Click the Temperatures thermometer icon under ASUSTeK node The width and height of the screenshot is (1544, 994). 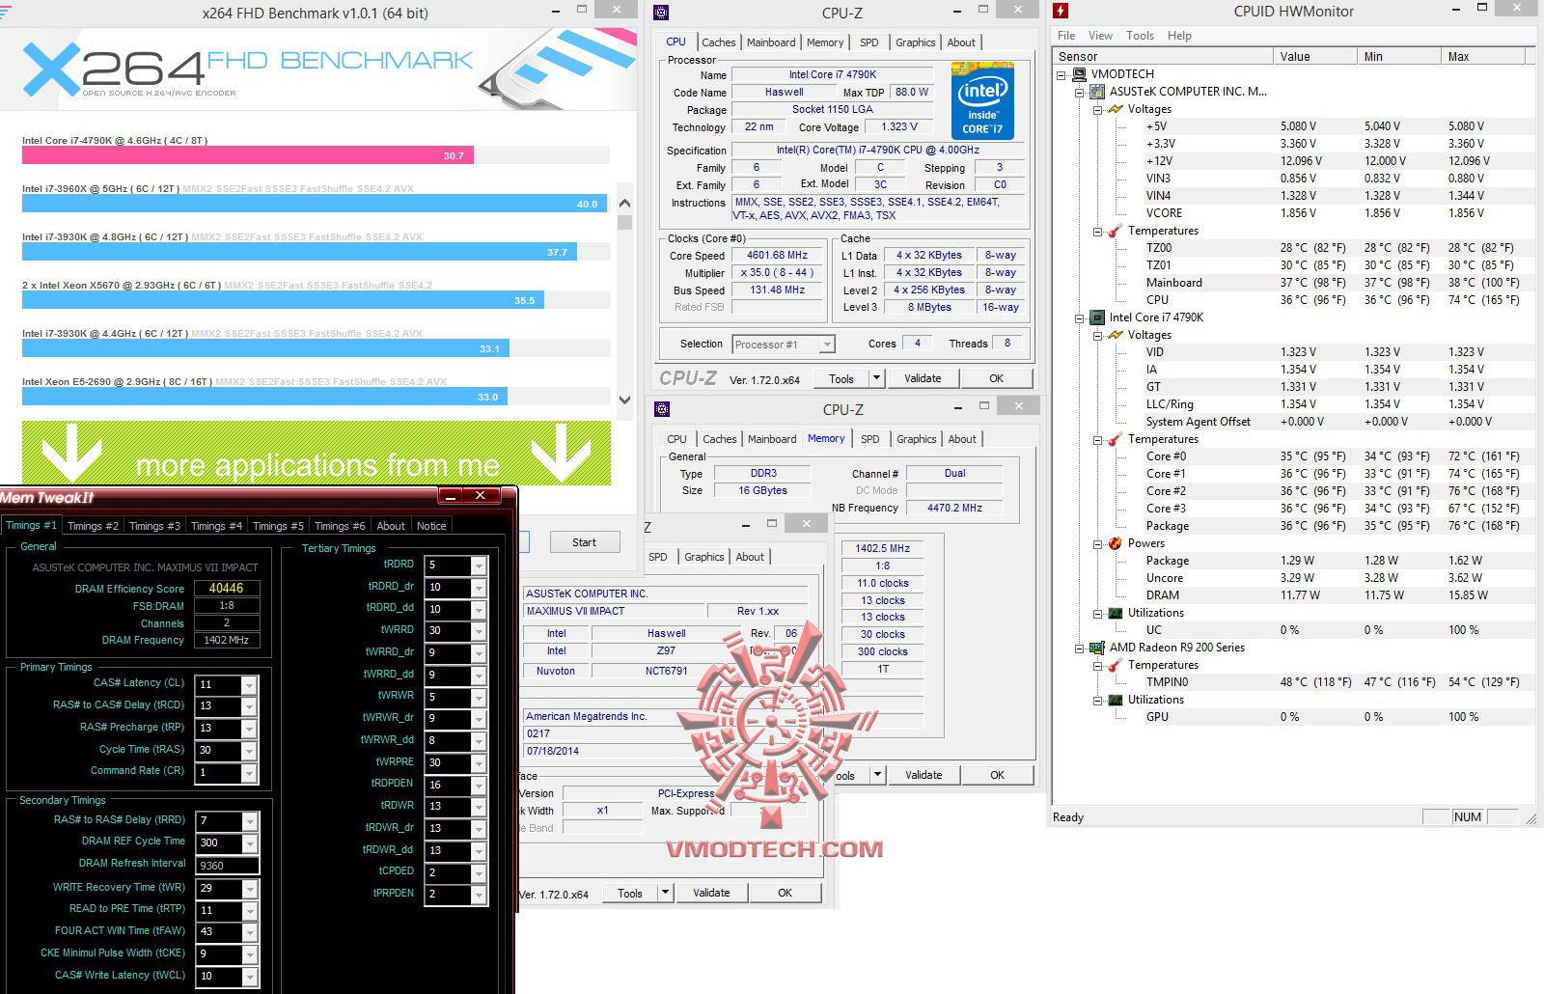tap(1116, 231)
